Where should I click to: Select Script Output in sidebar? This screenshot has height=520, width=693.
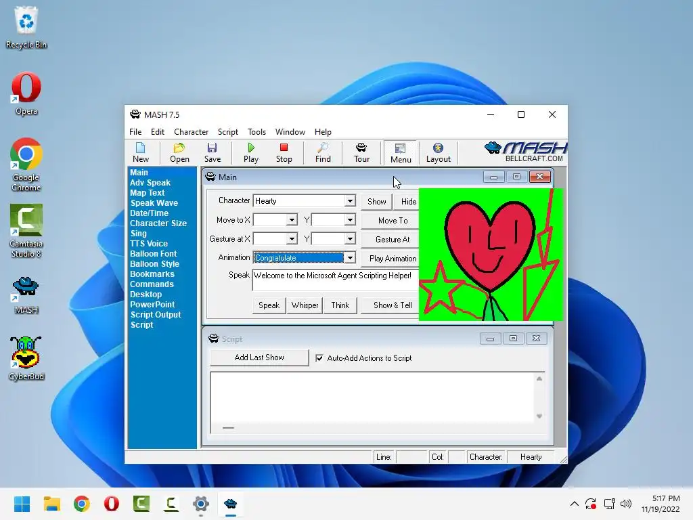pos(155,315)
